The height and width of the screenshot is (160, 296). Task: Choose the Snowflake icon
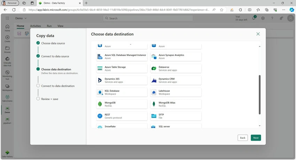[100, 127]
